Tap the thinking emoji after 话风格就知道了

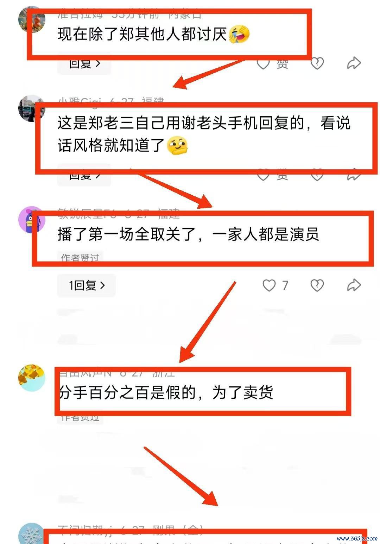click(x=177, y=145)
